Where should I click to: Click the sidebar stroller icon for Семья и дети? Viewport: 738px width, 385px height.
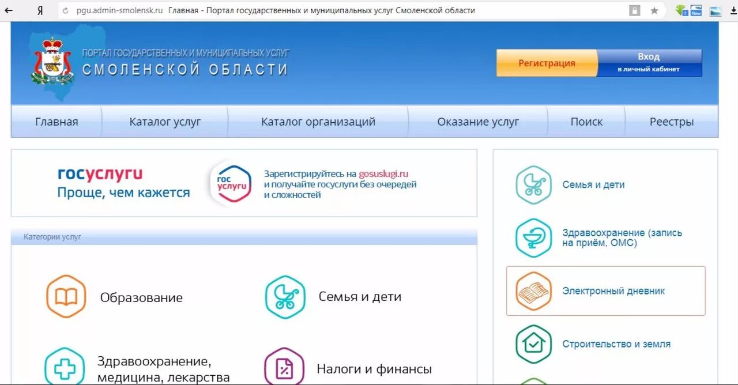533,184
